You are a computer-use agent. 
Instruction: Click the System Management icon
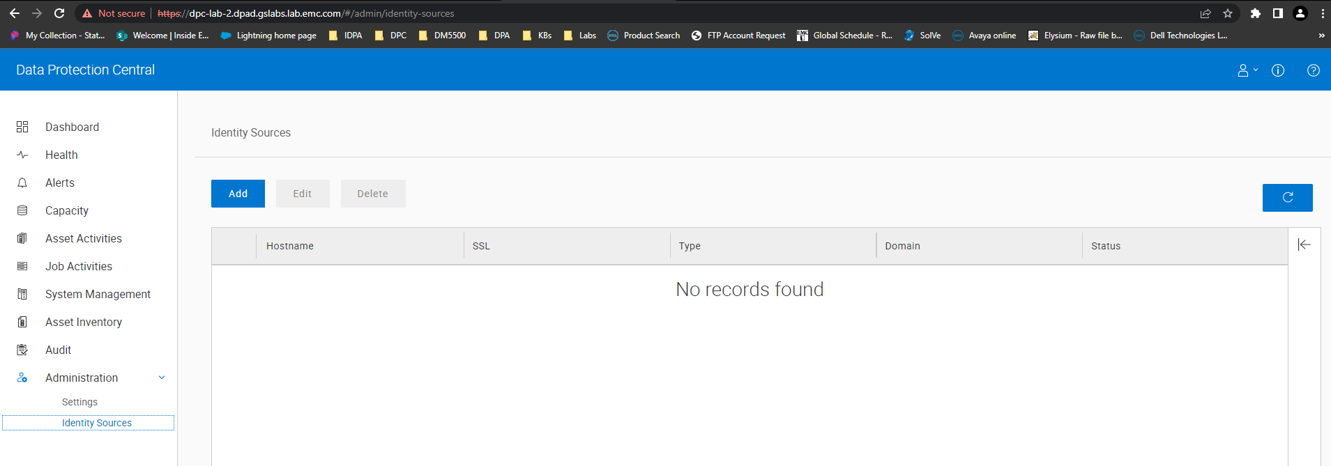[x=22, y=294]
